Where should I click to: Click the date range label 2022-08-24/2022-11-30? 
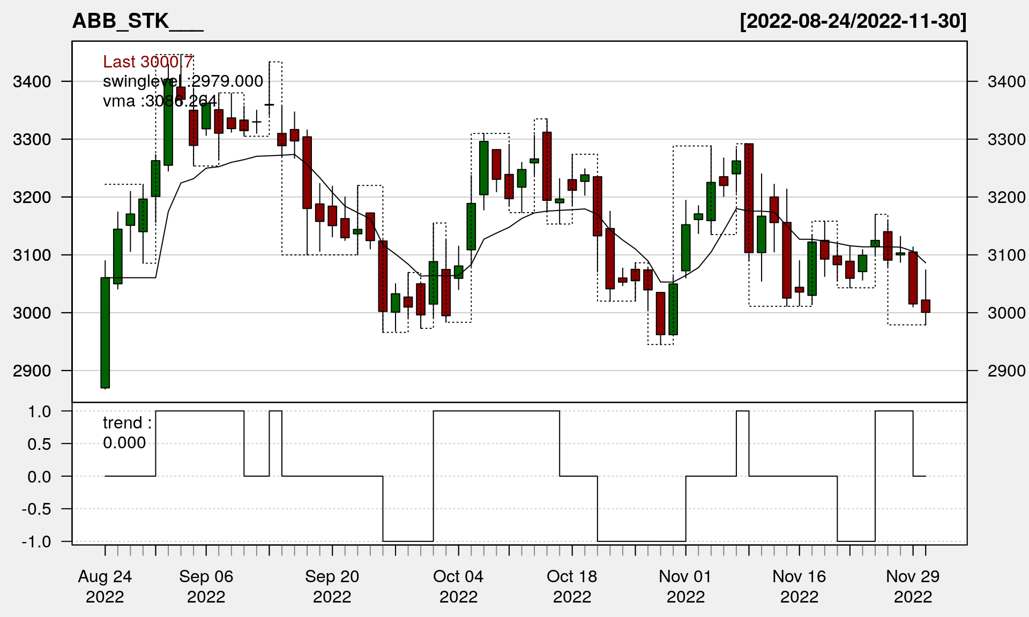pyautogui.click(x=853, y=21)
